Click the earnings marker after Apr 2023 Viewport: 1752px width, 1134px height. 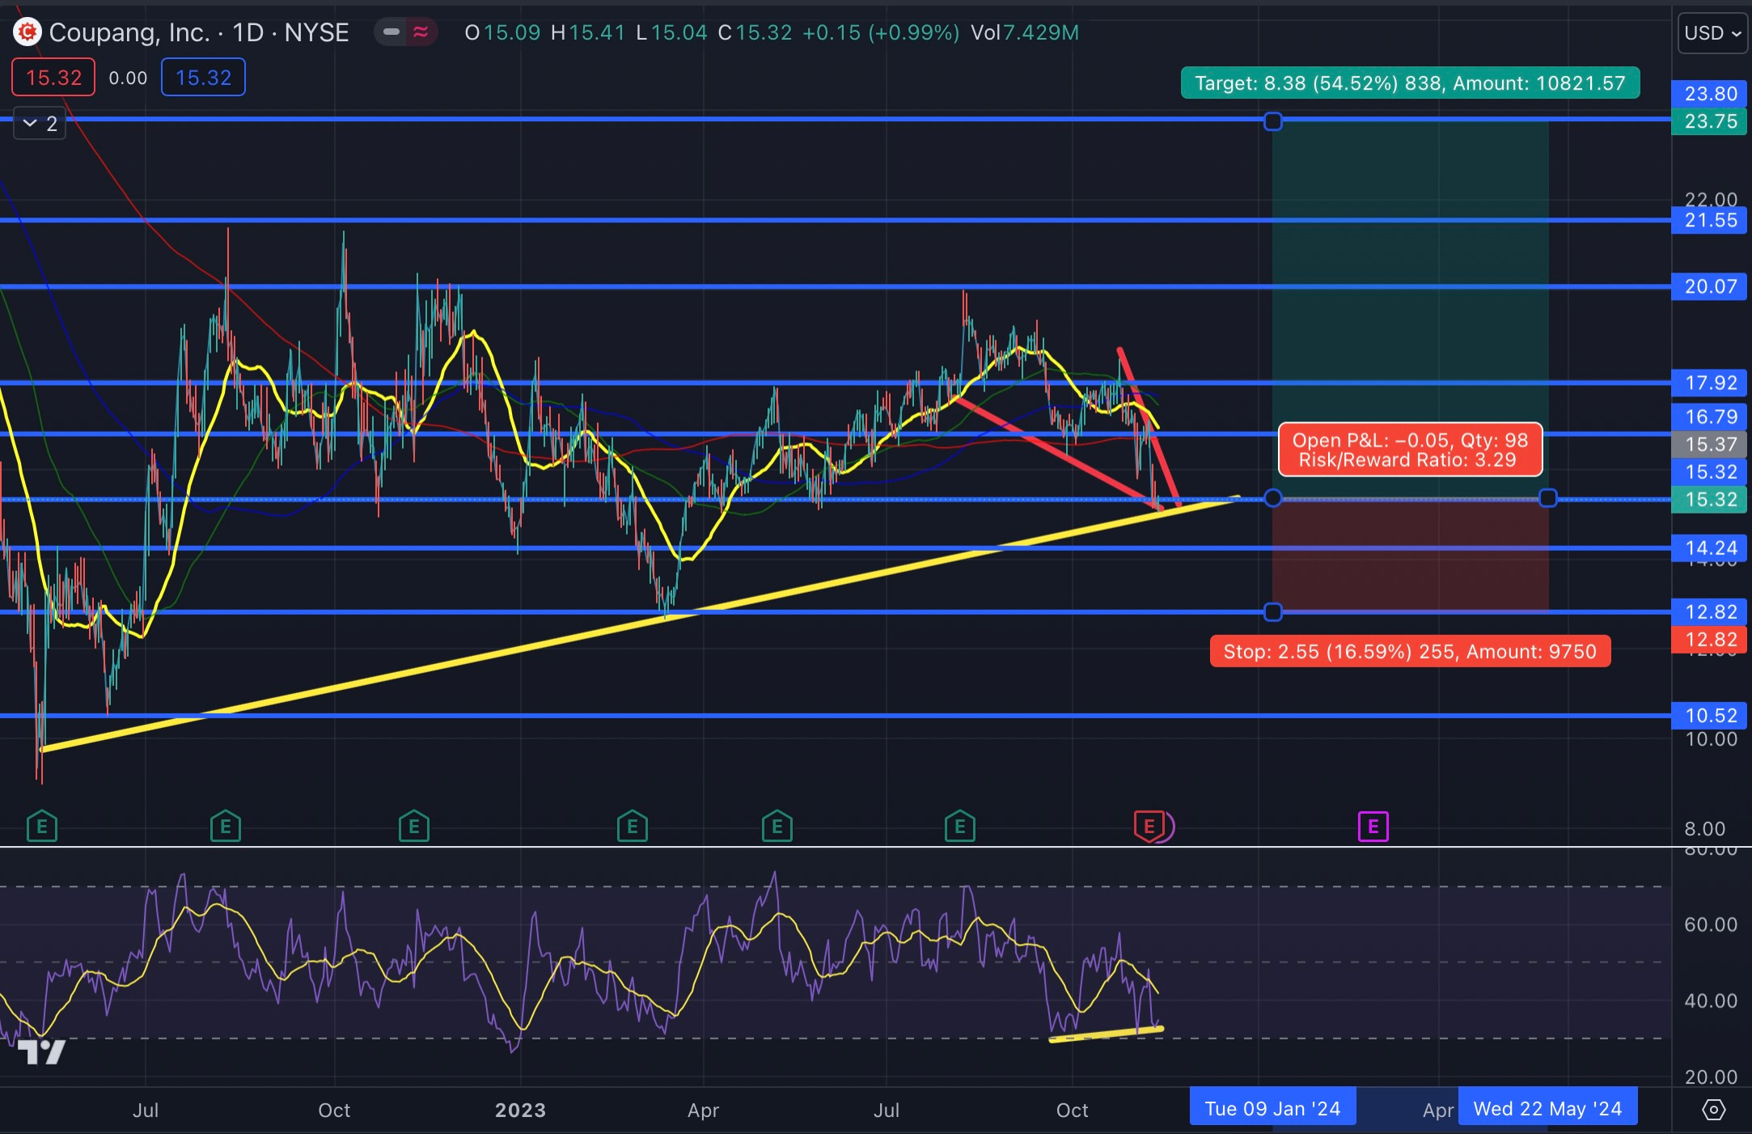point(777,827)
